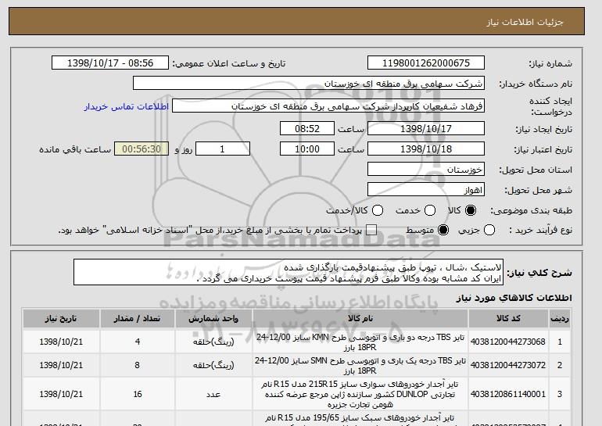Click the city field اهواز
Screen dimensions: 602x426
tap(426, 190)
